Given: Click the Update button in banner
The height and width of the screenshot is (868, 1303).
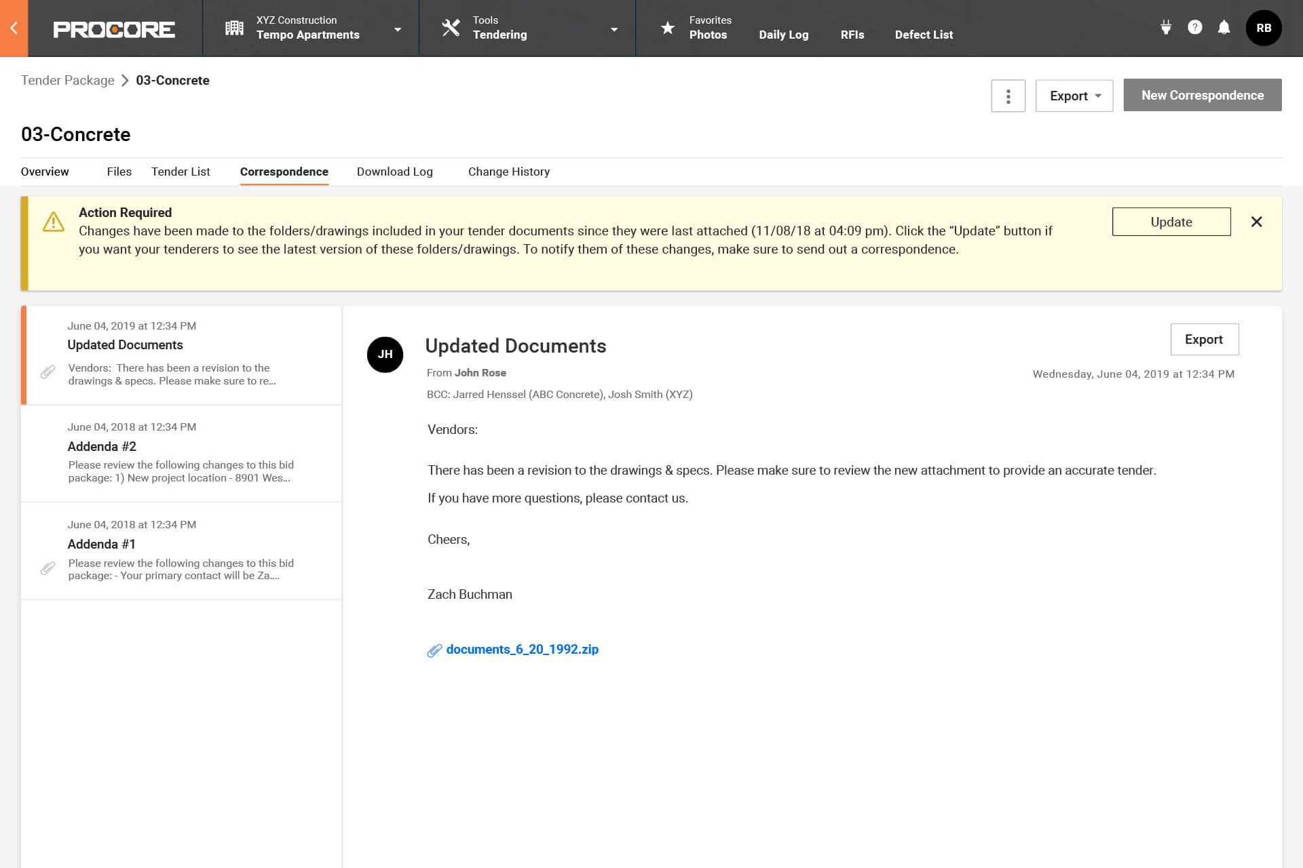Looking at the screenshot, I should point(1171,222).
